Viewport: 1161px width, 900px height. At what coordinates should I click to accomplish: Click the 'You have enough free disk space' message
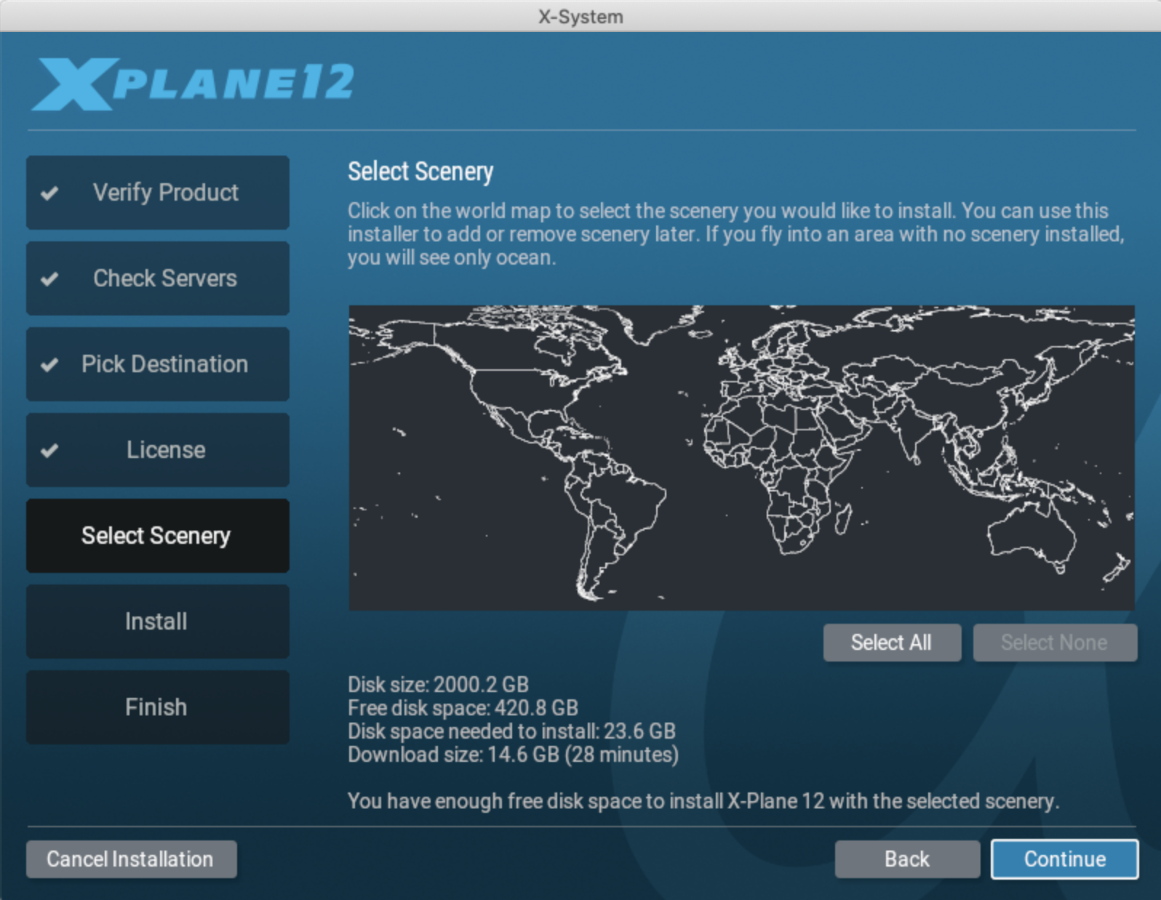click(x=703, y=801)
